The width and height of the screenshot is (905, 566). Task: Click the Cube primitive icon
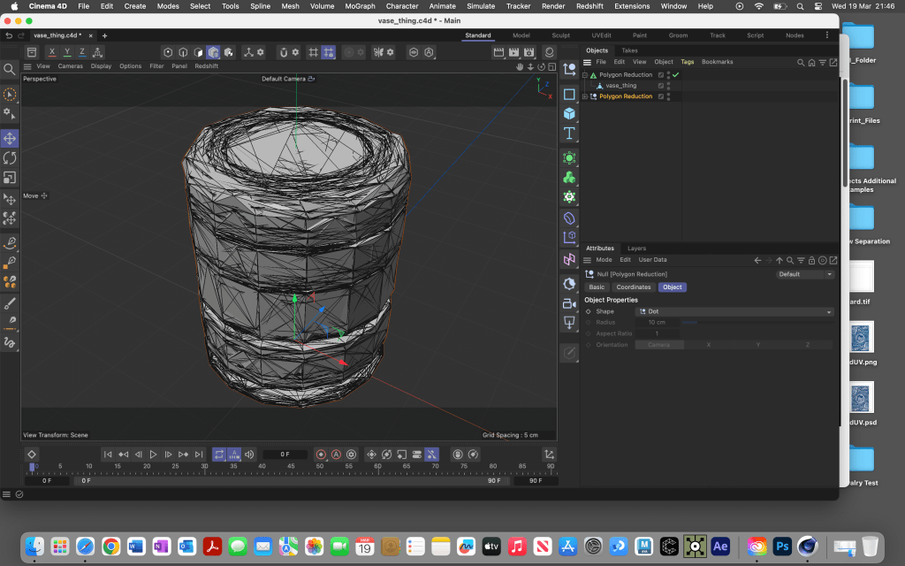[569, 113]
